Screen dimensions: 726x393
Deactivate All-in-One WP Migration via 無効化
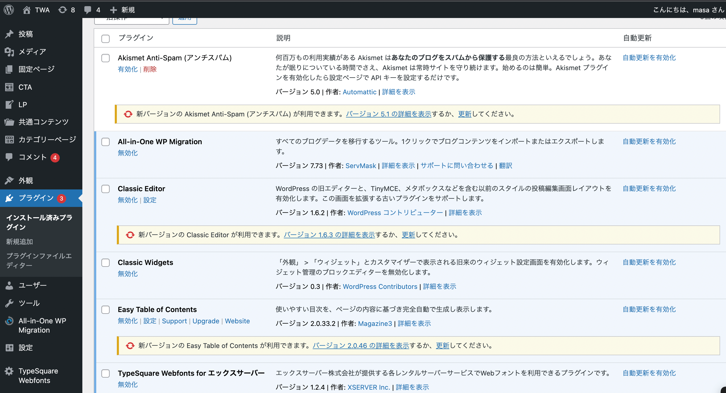point(128,153)
